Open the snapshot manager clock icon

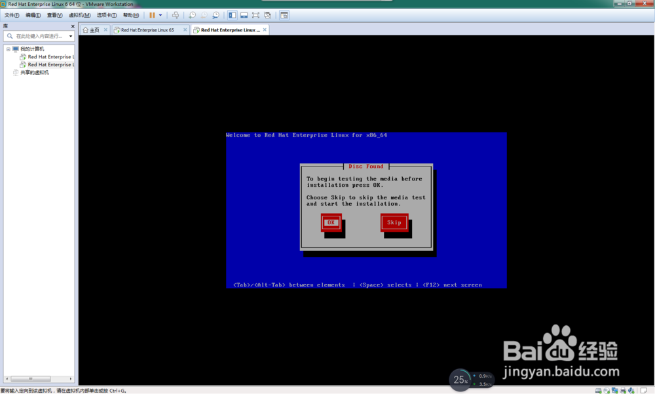tap(215, 15)
